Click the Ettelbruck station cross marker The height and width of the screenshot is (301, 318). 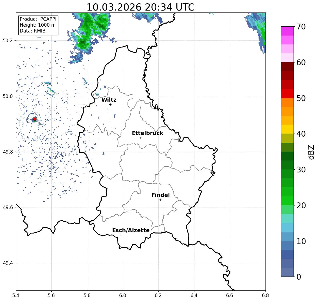(x=141, y=138)
